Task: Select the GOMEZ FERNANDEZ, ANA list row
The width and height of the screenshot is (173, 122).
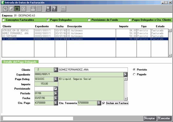Action: (85, 33)
